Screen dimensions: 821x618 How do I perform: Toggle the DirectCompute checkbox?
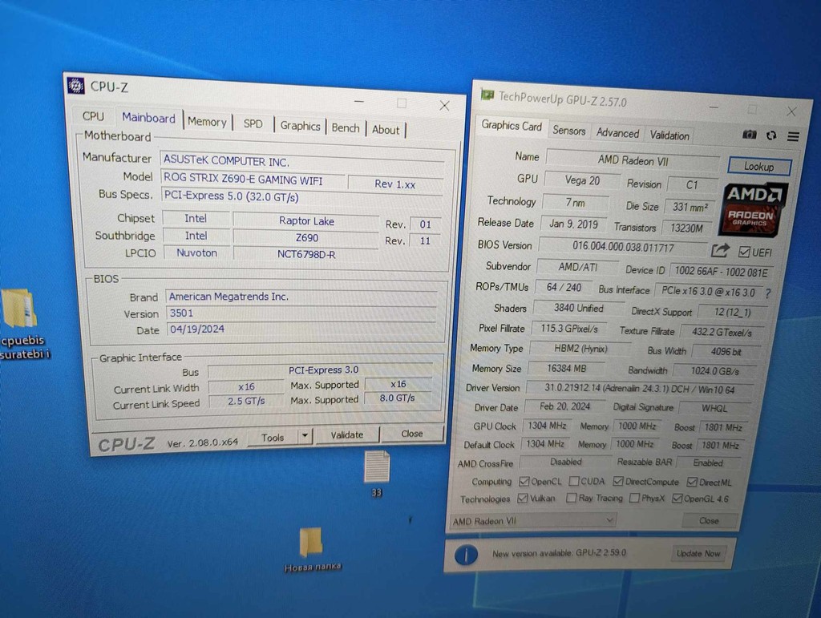point(618,482)
